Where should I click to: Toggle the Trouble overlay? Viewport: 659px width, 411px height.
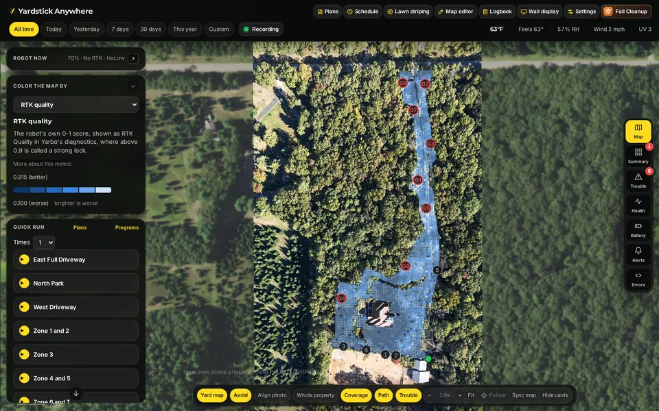click(x=408, y=395)
